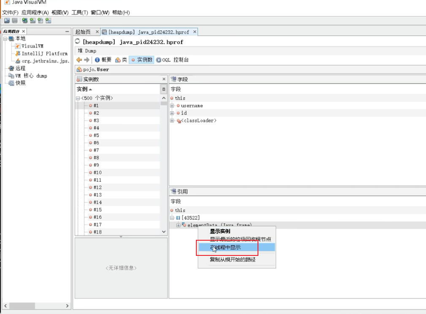Choose 显示最近的垃圾回收根节点 menu entry

(x=237, y=239)
